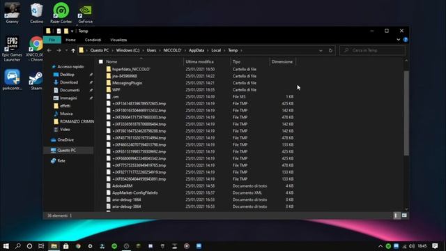Open taskbar search magnifier
Screen dimensions: 446x251
17,246
